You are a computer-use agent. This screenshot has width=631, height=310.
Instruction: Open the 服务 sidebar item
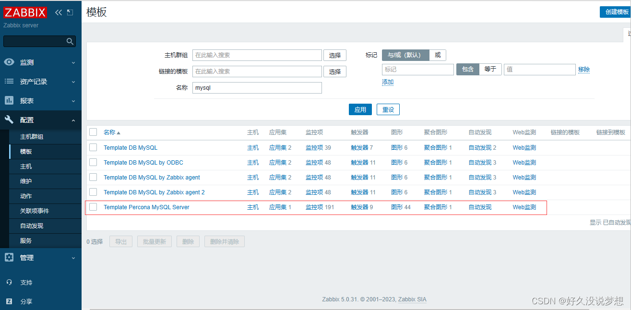[x=26, y=241]
